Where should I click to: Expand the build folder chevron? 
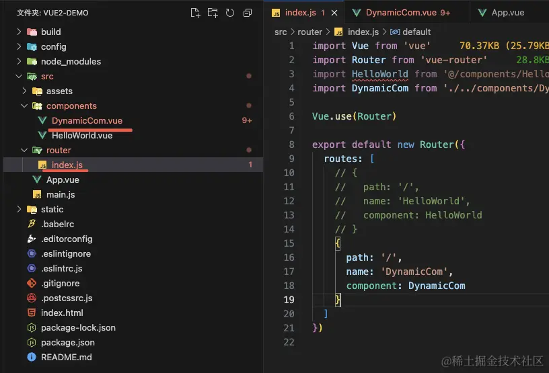click(19, 32)
